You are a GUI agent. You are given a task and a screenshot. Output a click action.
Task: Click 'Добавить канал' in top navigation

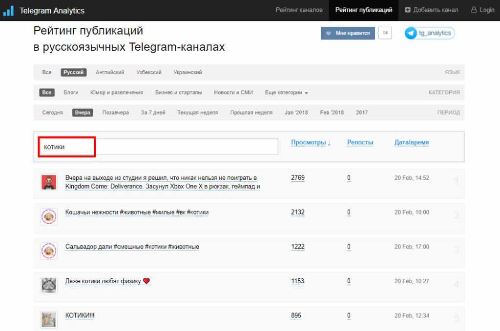(432, 10)
